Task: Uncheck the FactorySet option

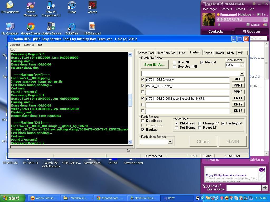Action: 223,123
